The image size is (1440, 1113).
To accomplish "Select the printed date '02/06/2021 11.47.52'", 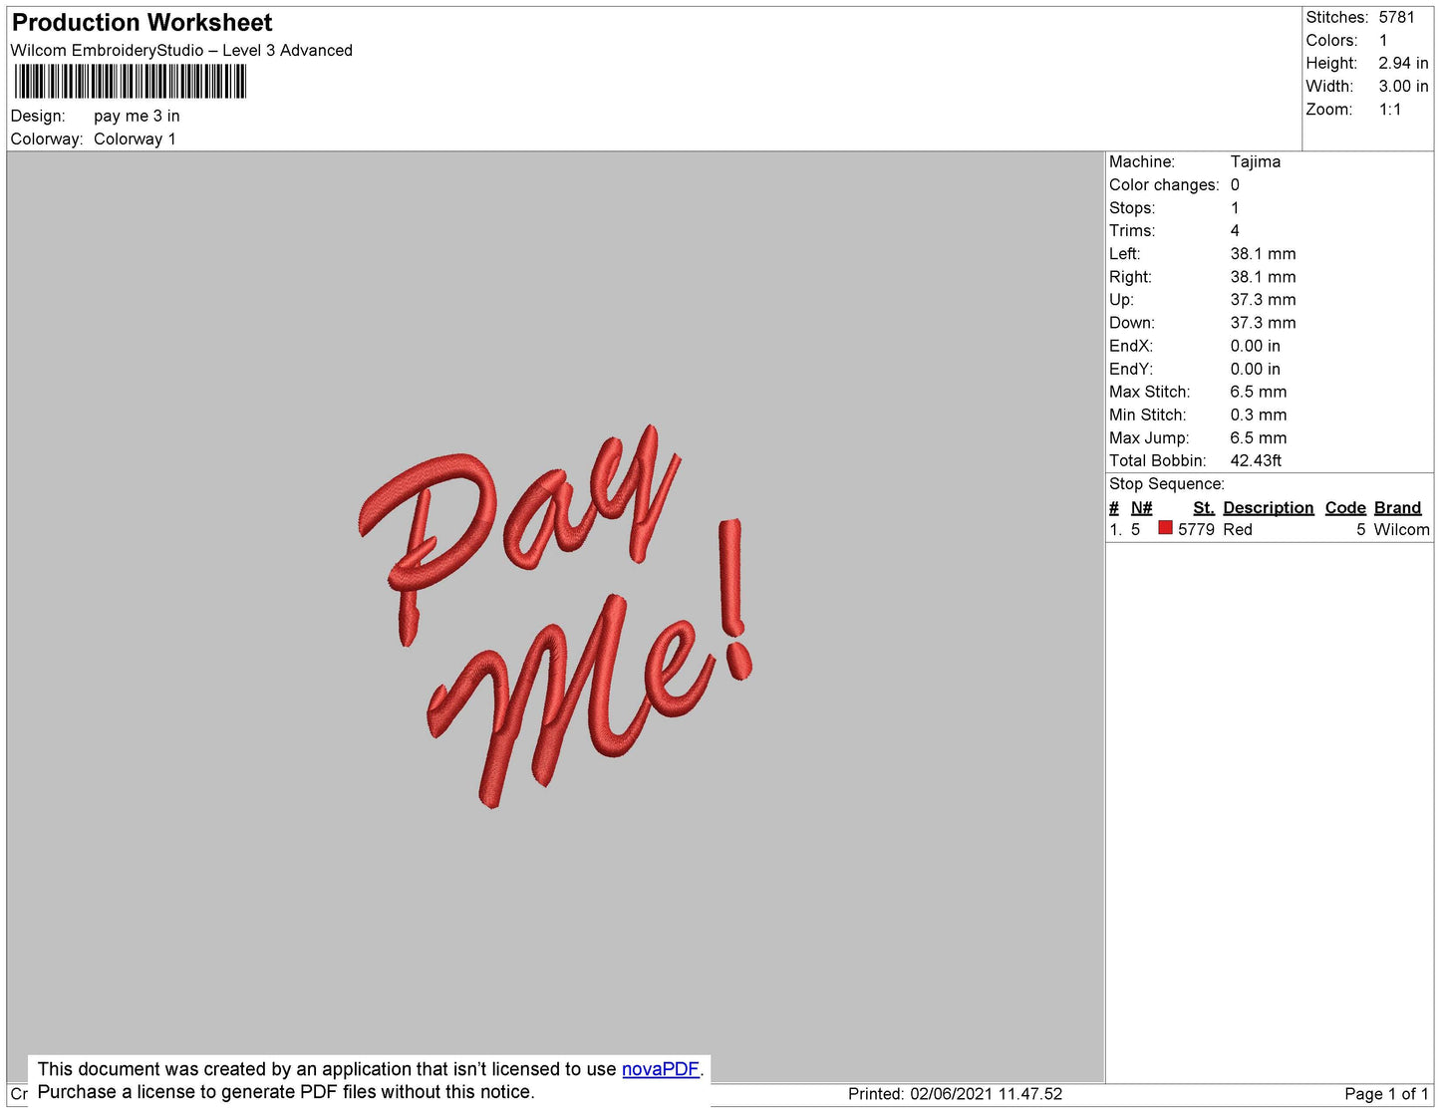I will 987,1094.
